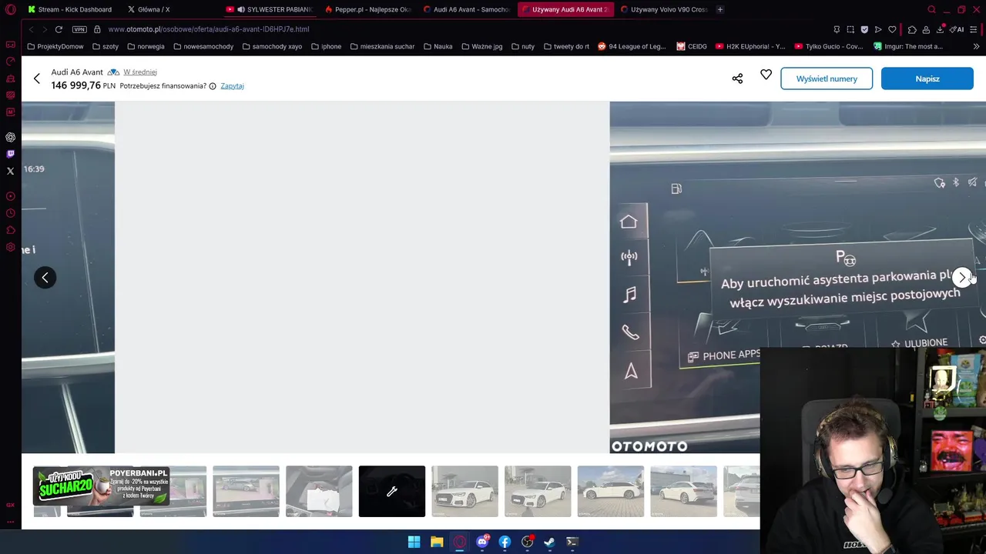Viewport: 986px width, 554px height.
Task: Show the next gallery photo
Action: [x=961, y=277]
